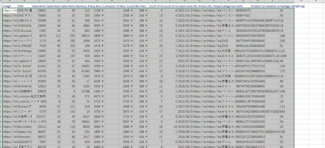Select the ASIN cell "B07TKNF"
Viewport: 325px width, 148px height.
pyautogui.click(x=243, y=41)
